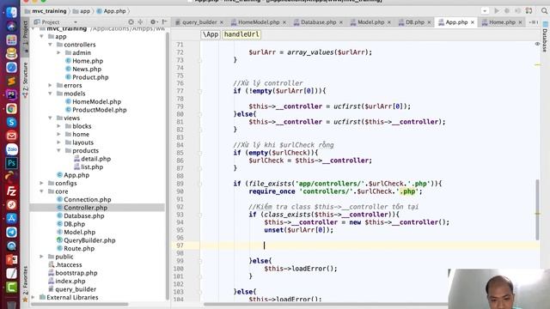Expand the public folder
Image resolution: width=550 pixels, height=309 pixels.
pyautogui.click(x=42, y=257)
